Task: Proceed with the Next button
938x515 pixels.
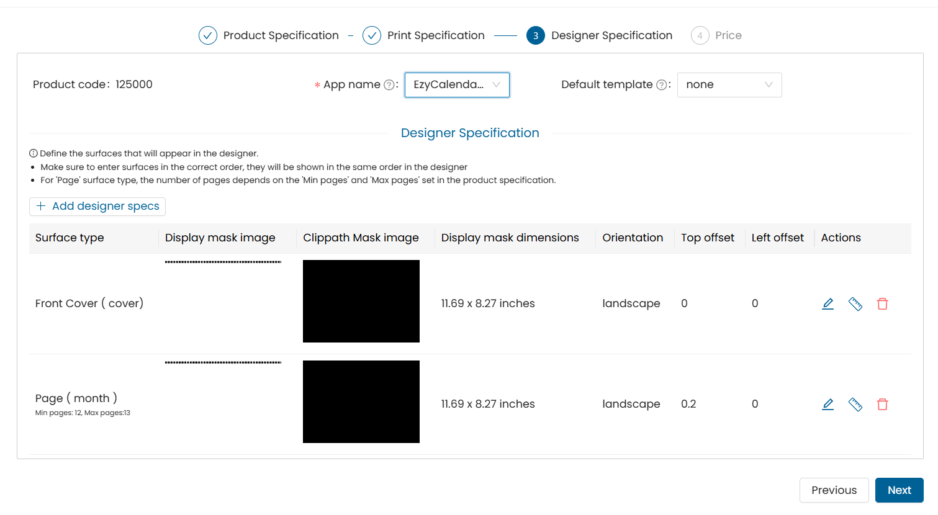Action: [x=900, y=490]
